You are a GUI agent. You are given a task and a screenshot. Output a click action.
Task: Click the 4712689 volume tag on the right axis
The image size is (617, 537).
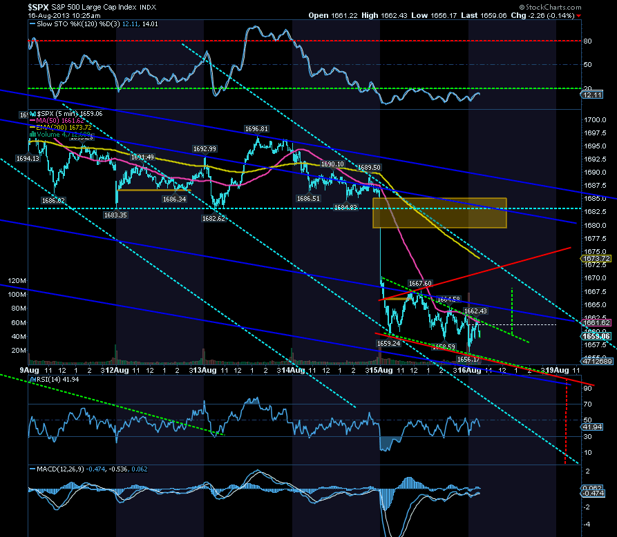597,361
